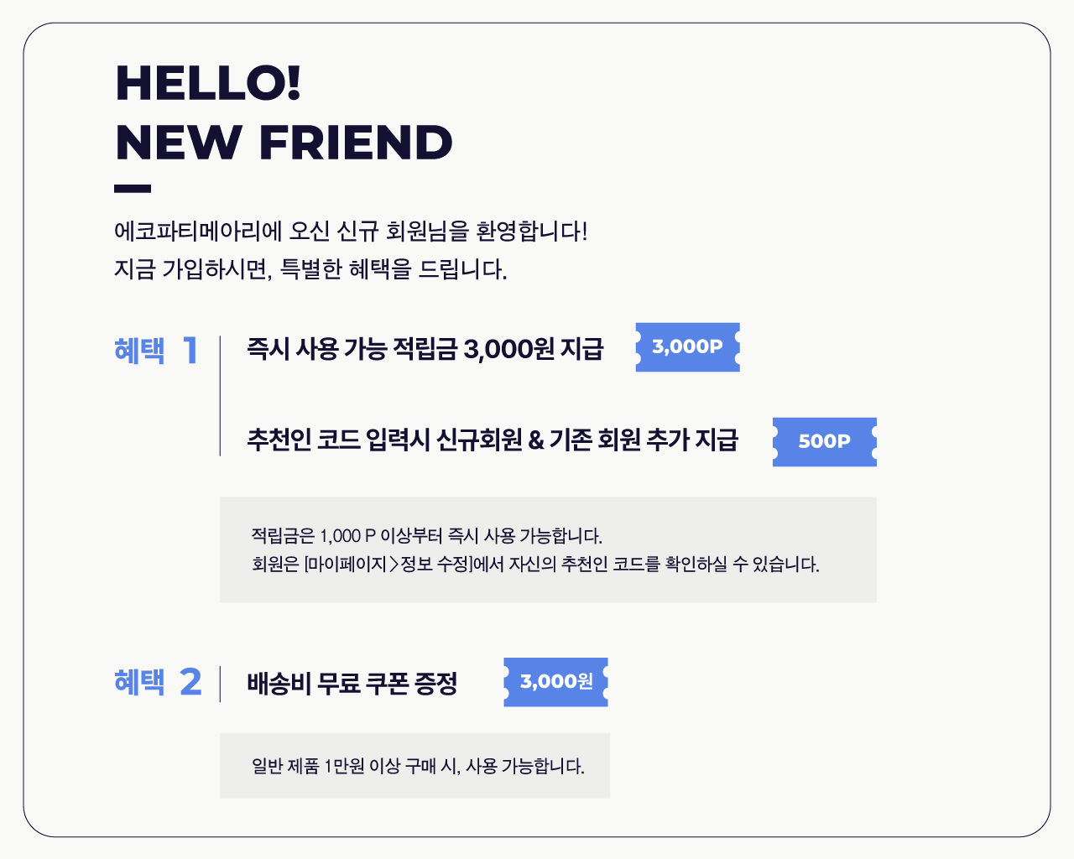Click the large blue numeral 2
1074x859 pixels.
point(190,683)
